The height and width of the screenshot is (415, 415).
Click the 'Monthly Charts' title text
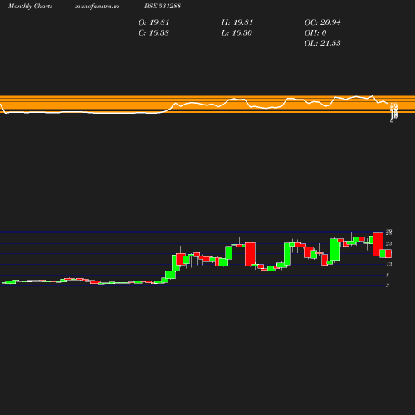coord(31,6)
